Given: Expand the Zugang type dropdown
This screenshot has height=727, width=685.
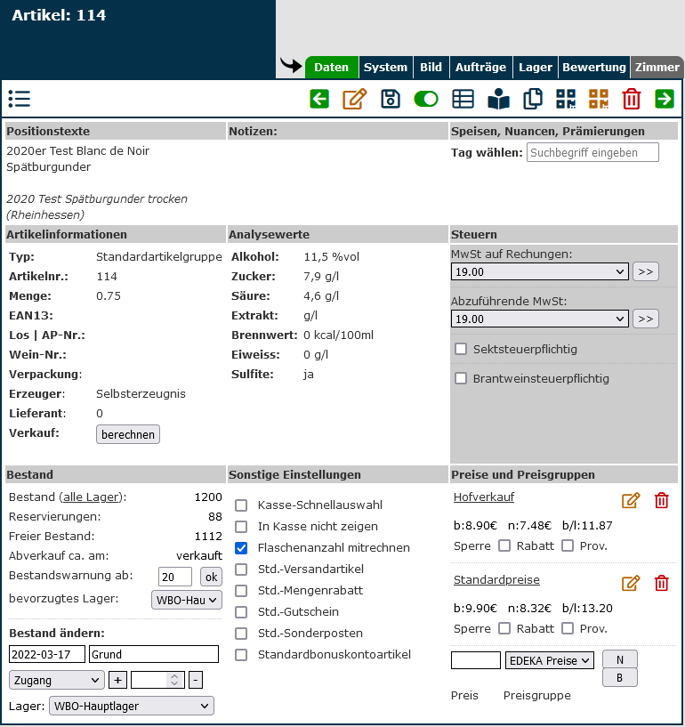Looking at the screenshot, I should click(57, 680).
